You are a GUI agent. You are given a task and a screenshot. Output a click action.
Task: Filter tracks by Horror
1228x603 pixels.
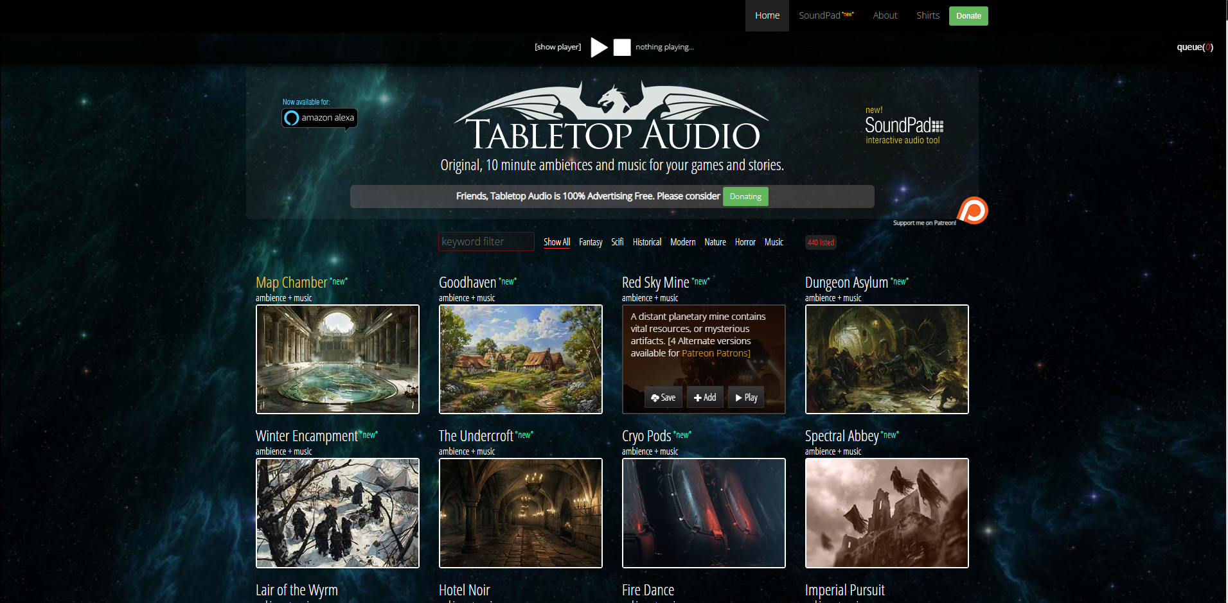coord(745,242)
